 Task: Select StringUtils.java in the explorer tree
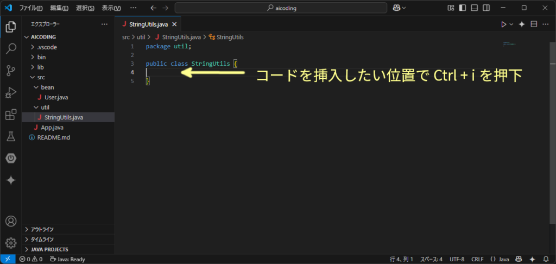click(x=68, y=117)
